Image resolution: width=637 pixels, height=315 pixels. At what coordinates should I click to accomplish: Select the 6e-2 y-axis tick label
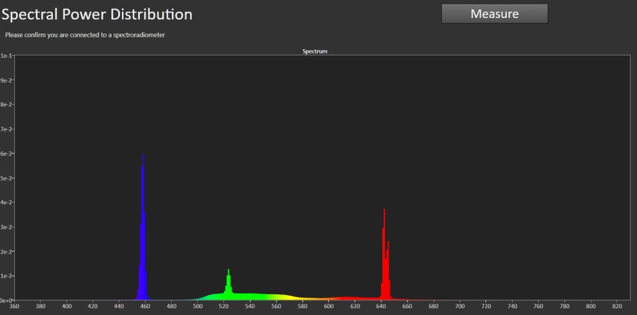pyautogui.click(x=6, y=153)
